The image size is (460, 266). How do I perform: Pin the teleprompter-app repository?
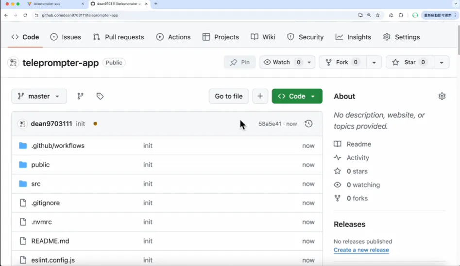[239, 62]
